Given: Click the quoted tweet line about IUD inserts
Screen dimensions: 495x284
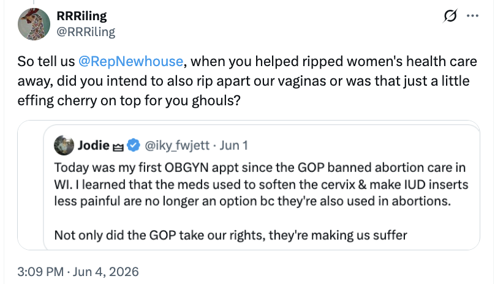Looking at the screenshot, I should (x=261, y=184).
